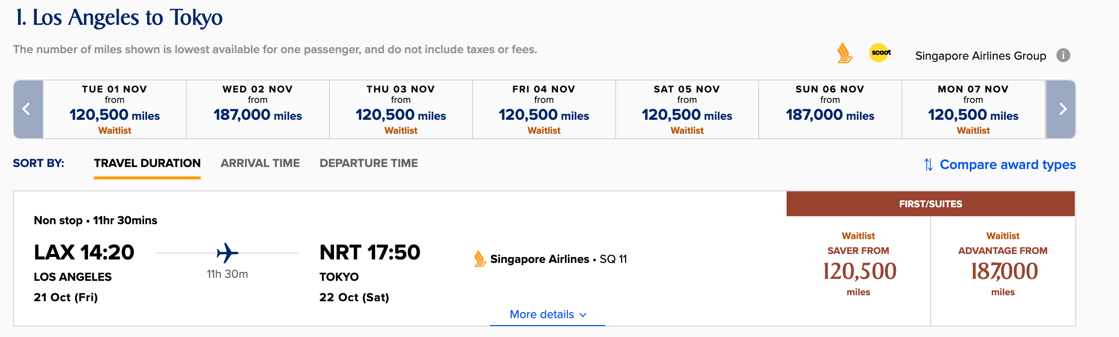Go to previous dates with left arrow
This screenshot has height=337, width=1119.
click(x=28, y=109)
